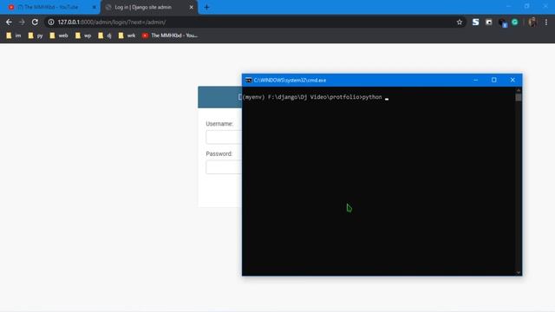The height and width of the screenshot is (312, 555).
Task: Close the MMHKbd YouTube tab
Action: click(x=95, y=7)
